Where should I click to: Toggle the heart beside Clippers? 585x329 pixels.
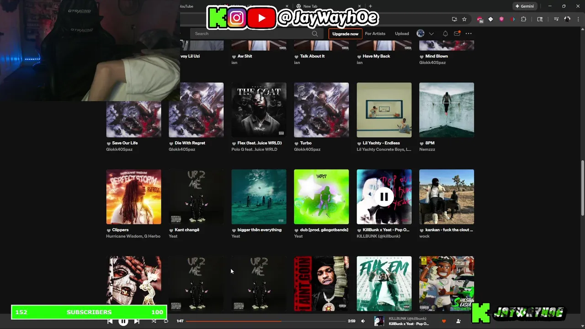(109, 230)
